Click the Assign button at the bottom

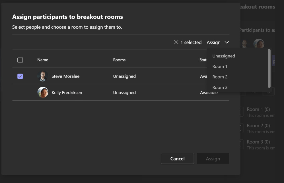click(x=213, y=159)
